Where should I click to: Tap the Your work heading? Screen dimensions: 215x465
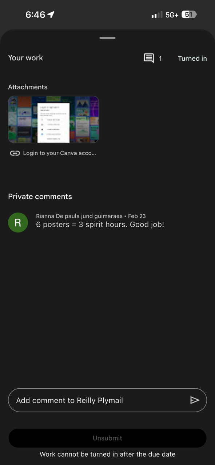tap(25, 58)
